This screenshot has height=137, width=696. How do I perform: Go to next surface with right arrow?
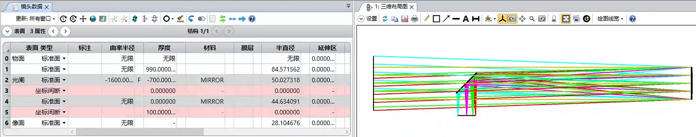coord(65,31)
